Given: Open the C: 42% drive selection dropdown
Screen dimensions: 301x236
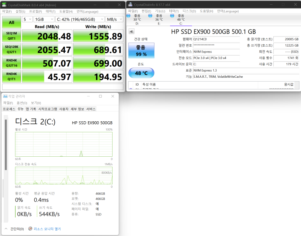Looking at the screenshot, I should 80,19.
